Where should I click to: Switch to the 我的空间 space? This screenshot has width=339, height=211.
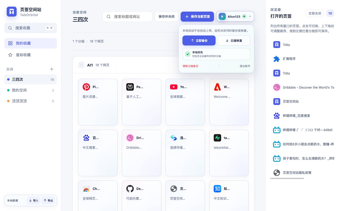pos(30,90)
